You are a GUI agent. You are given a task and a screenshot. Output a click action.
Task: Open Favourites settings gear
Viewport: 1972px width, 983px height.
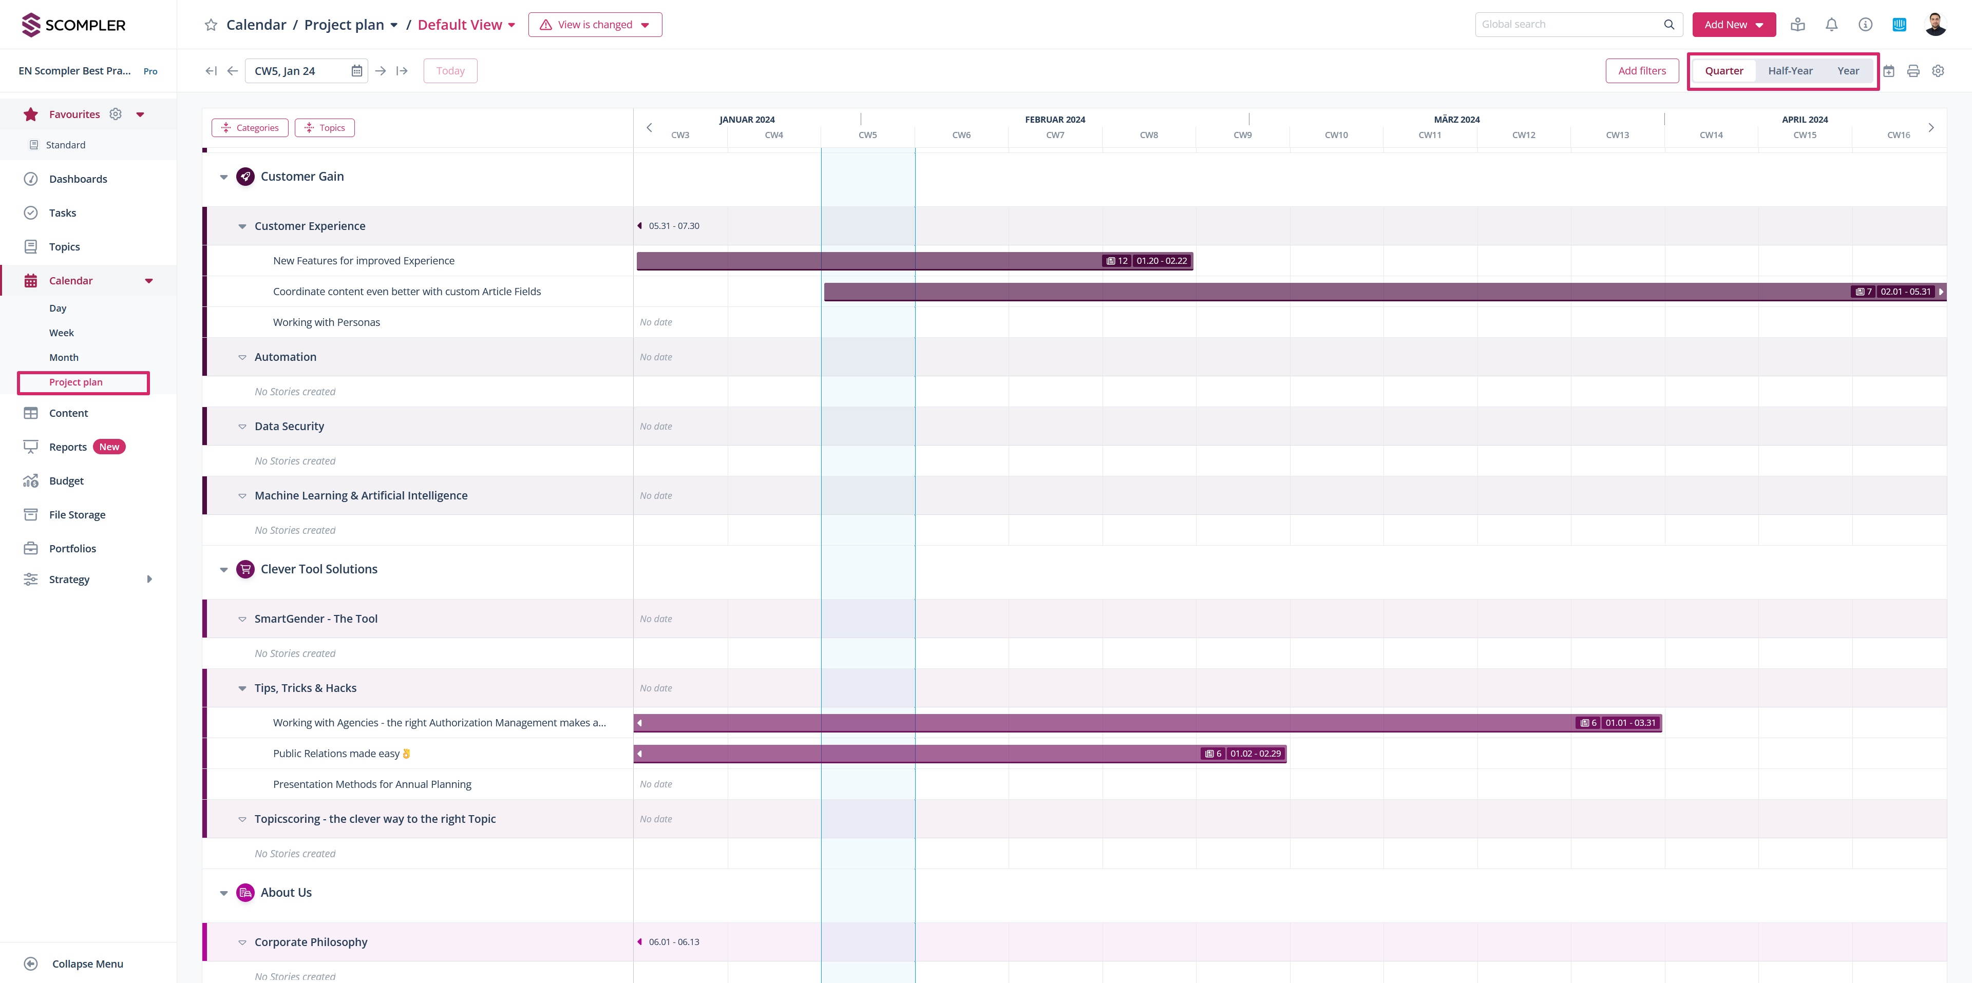(x=116, y=114)
